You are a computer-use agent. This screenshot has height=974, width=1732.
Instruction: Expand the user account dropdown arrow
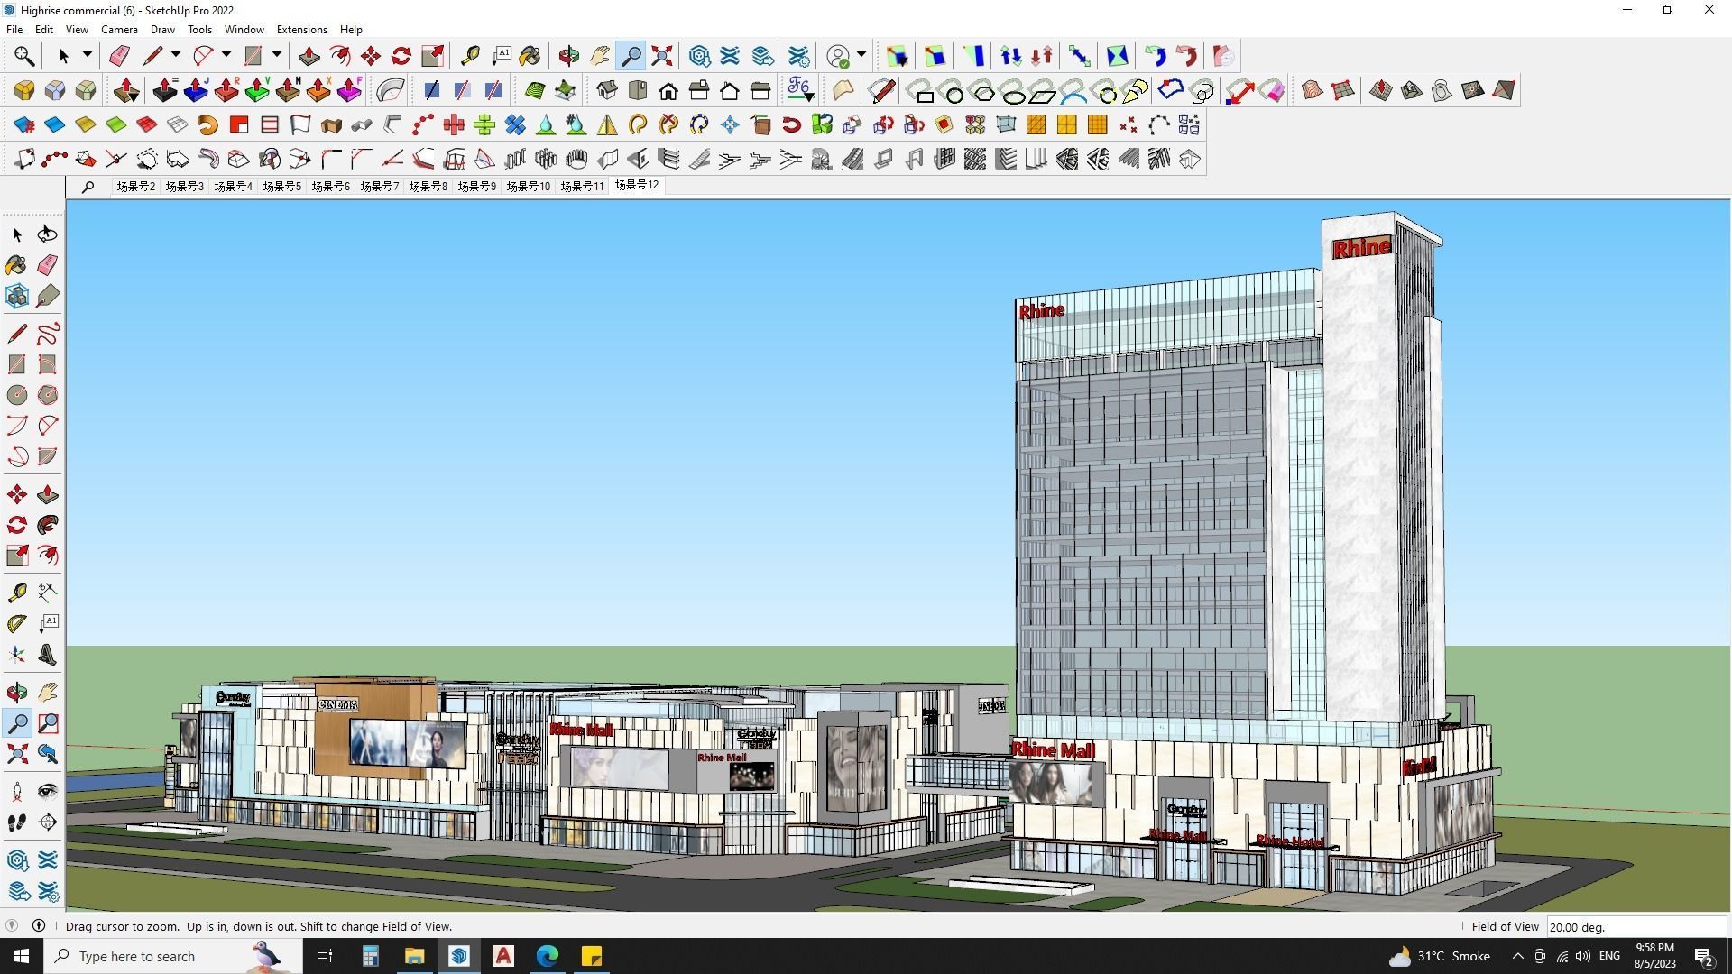pos(861,55)
